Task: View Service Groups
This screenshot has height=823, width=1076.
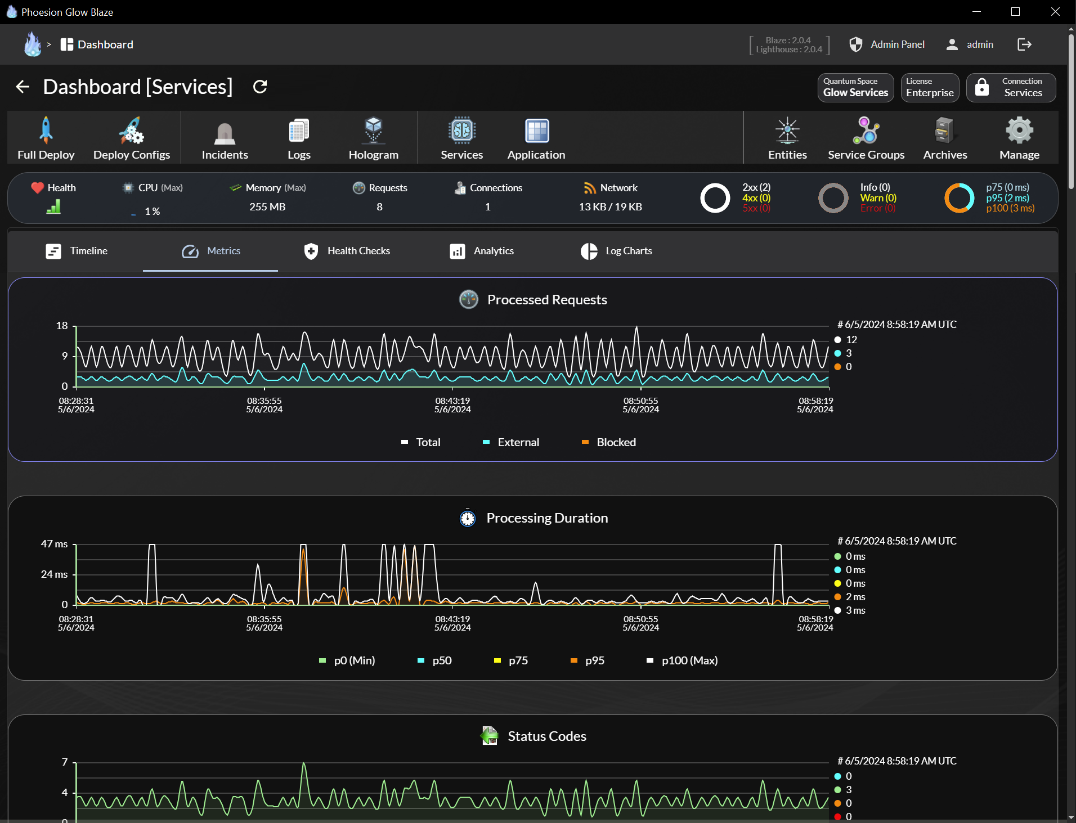Action: click(866, 138)
